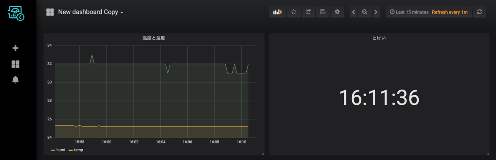Click the 16:10 x-axis label
Image resolution: width=496 pixels, height=160 pixels.
(241, 142)
